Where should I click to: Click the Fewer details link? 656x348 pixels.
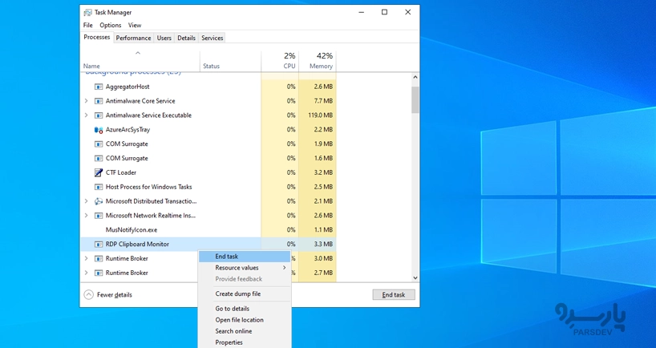click(114, 294)
